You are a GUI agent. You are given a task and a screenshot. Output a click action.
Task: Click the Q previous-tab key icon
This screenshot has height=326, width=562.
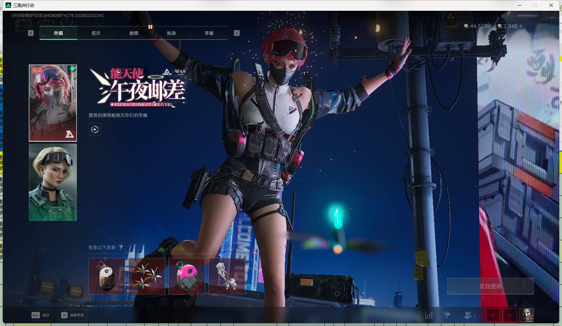31,33
